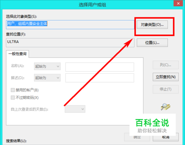185x145 pixels.
Task: Select the Common Queries (一般性查询) tab
Action: pyautogui.click(x=17, y=54)
